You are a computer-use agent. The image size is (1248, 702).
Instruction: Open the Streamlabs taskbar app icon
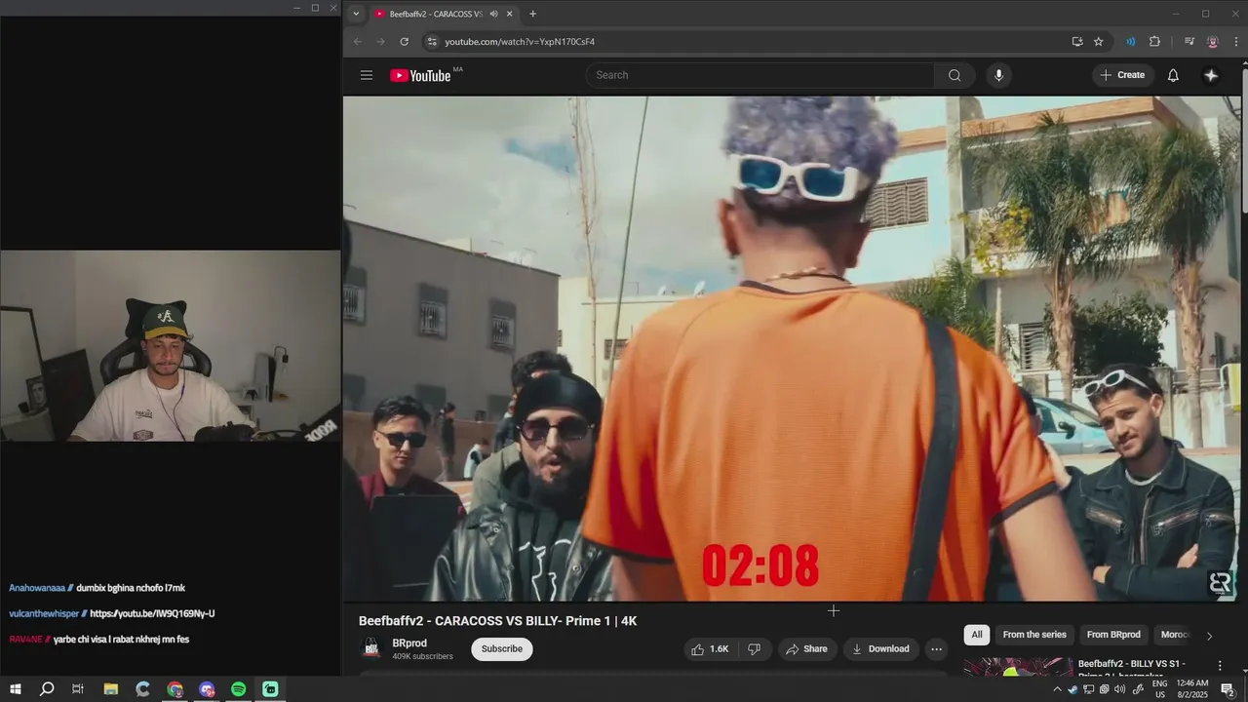[270, 689]
